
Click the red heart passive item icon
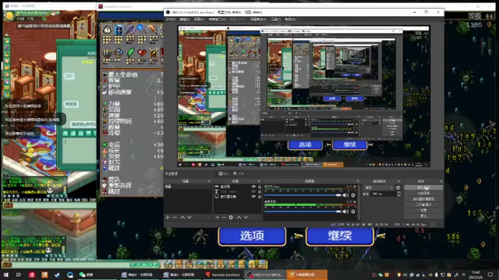coord(142,53)
